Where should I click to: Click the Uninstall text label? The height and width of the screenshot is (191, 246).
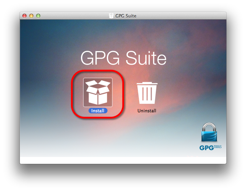[x=147, y=111]
